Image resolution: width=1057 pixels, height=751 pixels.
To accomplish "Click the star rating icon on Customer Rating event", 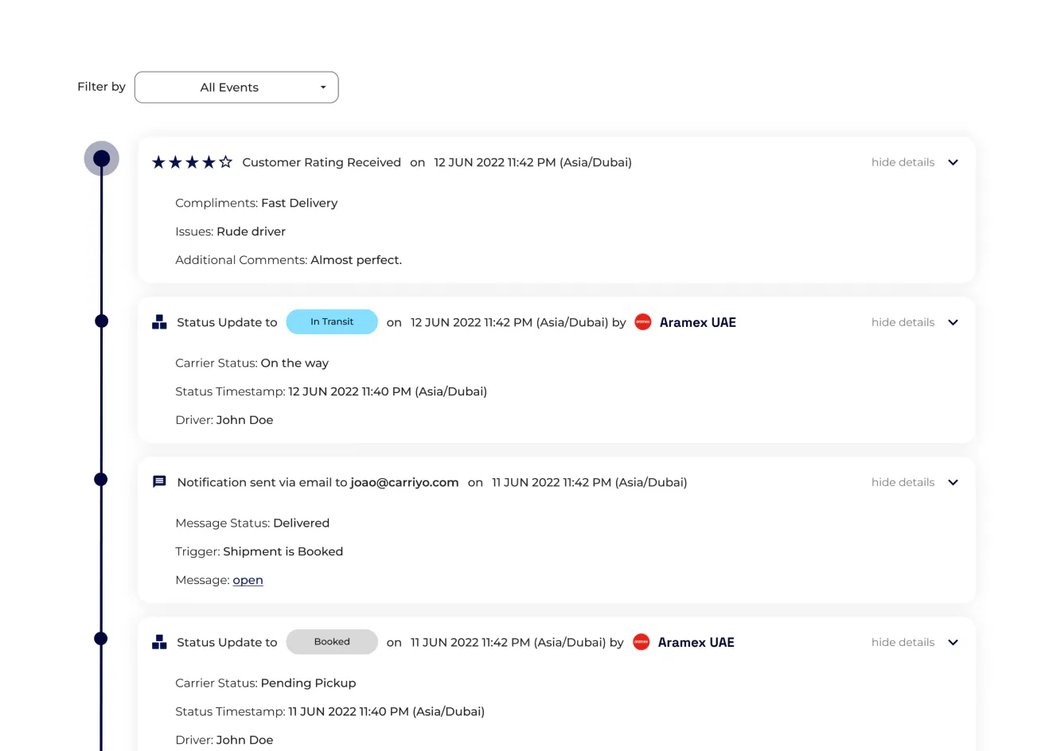I will coord(192,162).
